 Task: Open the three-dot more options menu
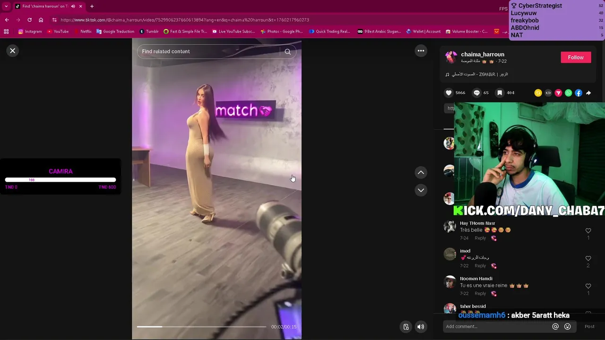tap(421, 51)
